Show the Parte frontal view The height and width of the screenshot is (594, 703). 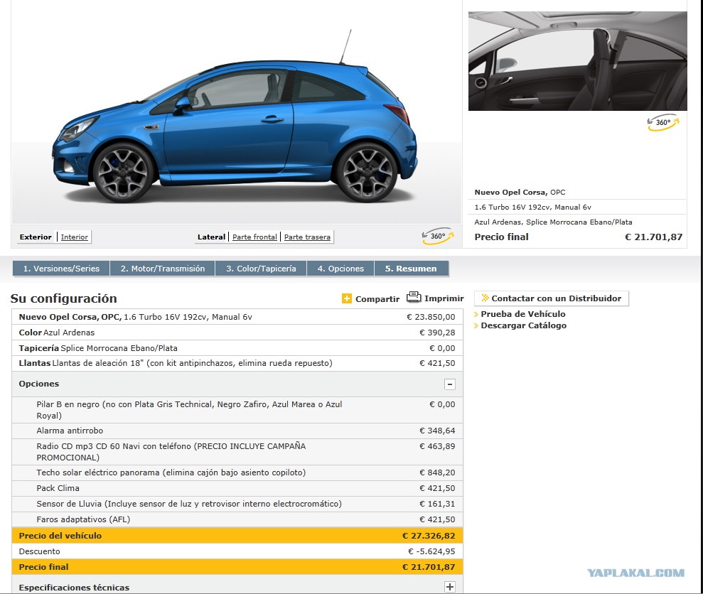coord(254,237)
